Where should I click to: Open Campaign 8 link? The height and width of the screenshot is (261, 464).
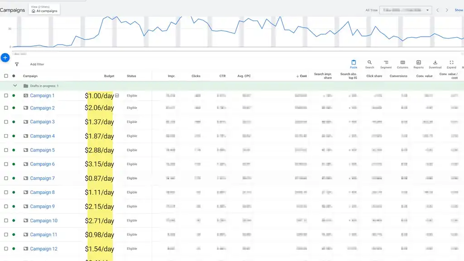coord(42,192)
